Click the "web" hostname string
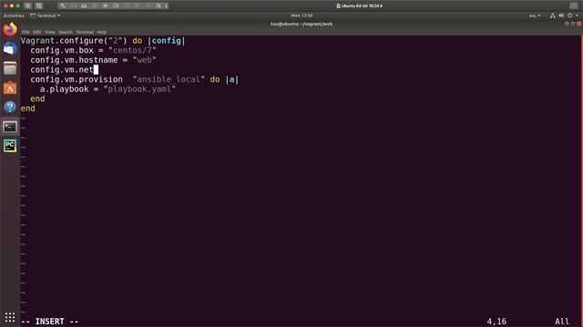The height and width of the screenshot is (327, 583). [x=144, y=60]
